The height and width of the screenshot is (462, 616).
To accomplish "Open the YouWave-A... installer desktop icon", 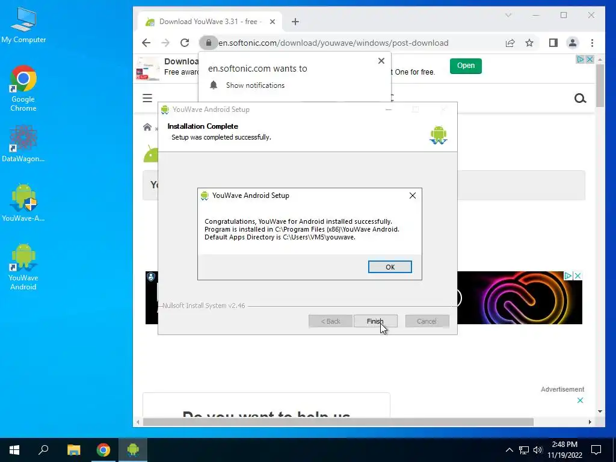I will pyautogui.click(x=23, y=203).
